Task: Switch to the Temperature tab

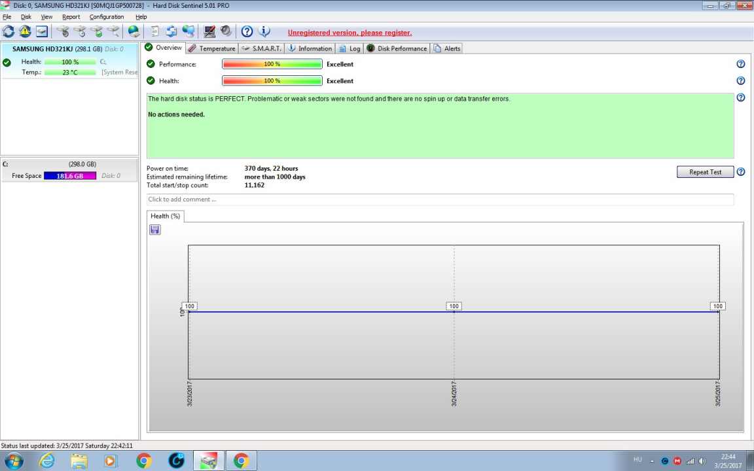Action: (x=211, y=48)
